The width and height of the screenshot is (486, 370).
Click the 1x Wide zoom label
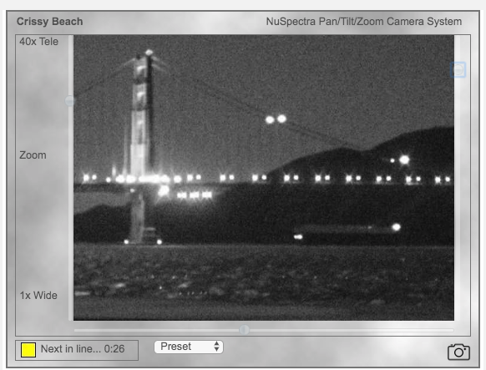[38, 296]
